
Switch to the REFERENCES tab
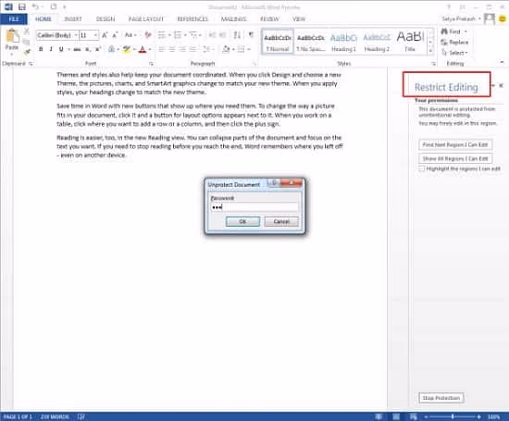pos(192,19)
